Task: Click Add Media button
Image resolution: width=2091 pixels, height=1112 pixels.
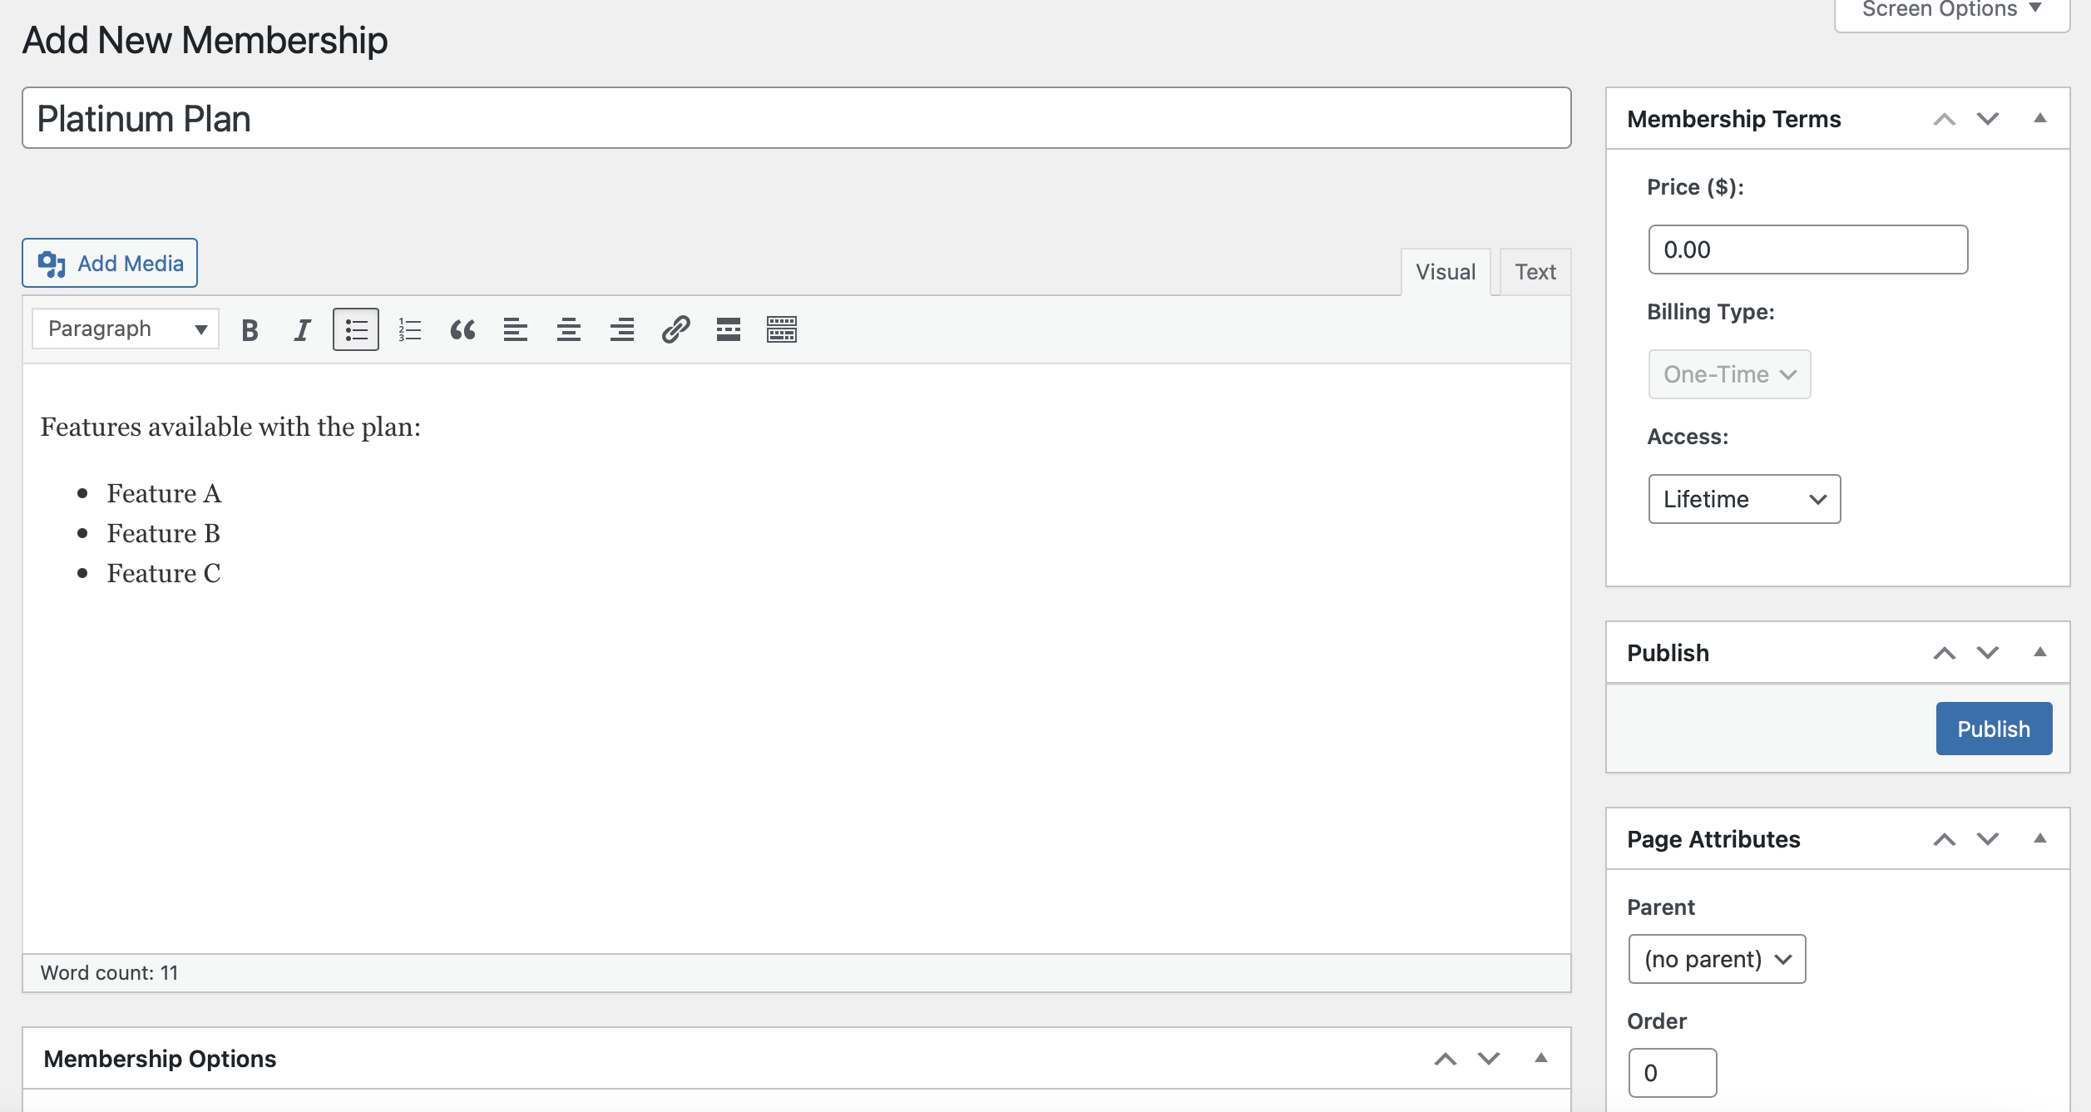Action: [x=111, y=263]
